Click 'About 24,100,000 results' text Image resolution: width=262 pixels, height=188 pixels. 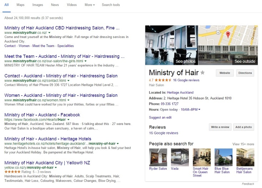tap(22, 18)
